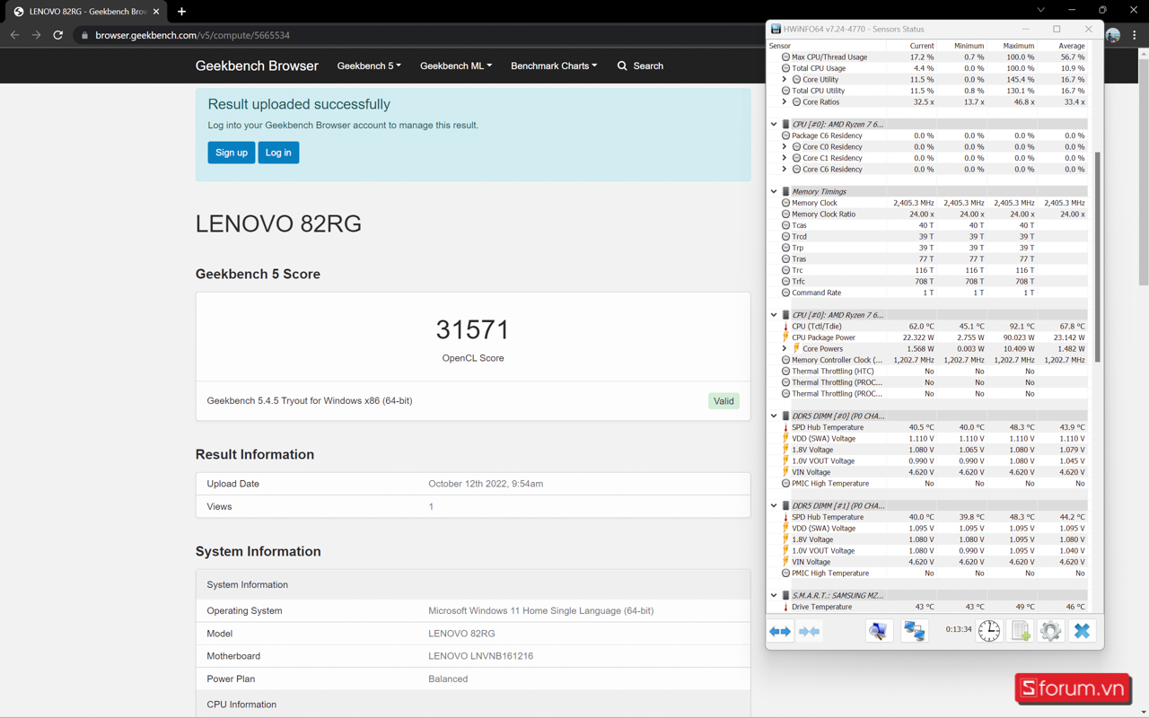Open the Geekbench ML dropdown menu
The width and height of the screenshot is (1149, 718).
coord(456,66)
